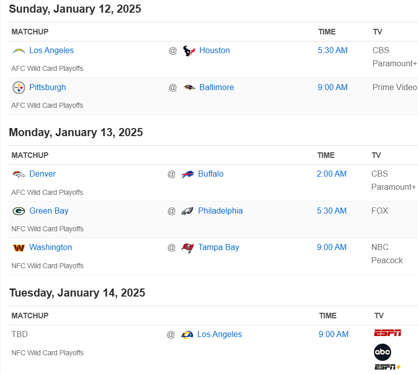Click the ESPN+ streaming logo
This screenshot has width=418, height=374.
388,367
